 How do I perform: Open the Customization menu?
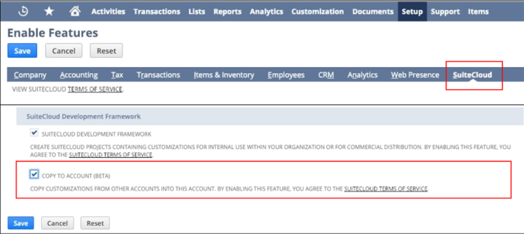(317, 11)
